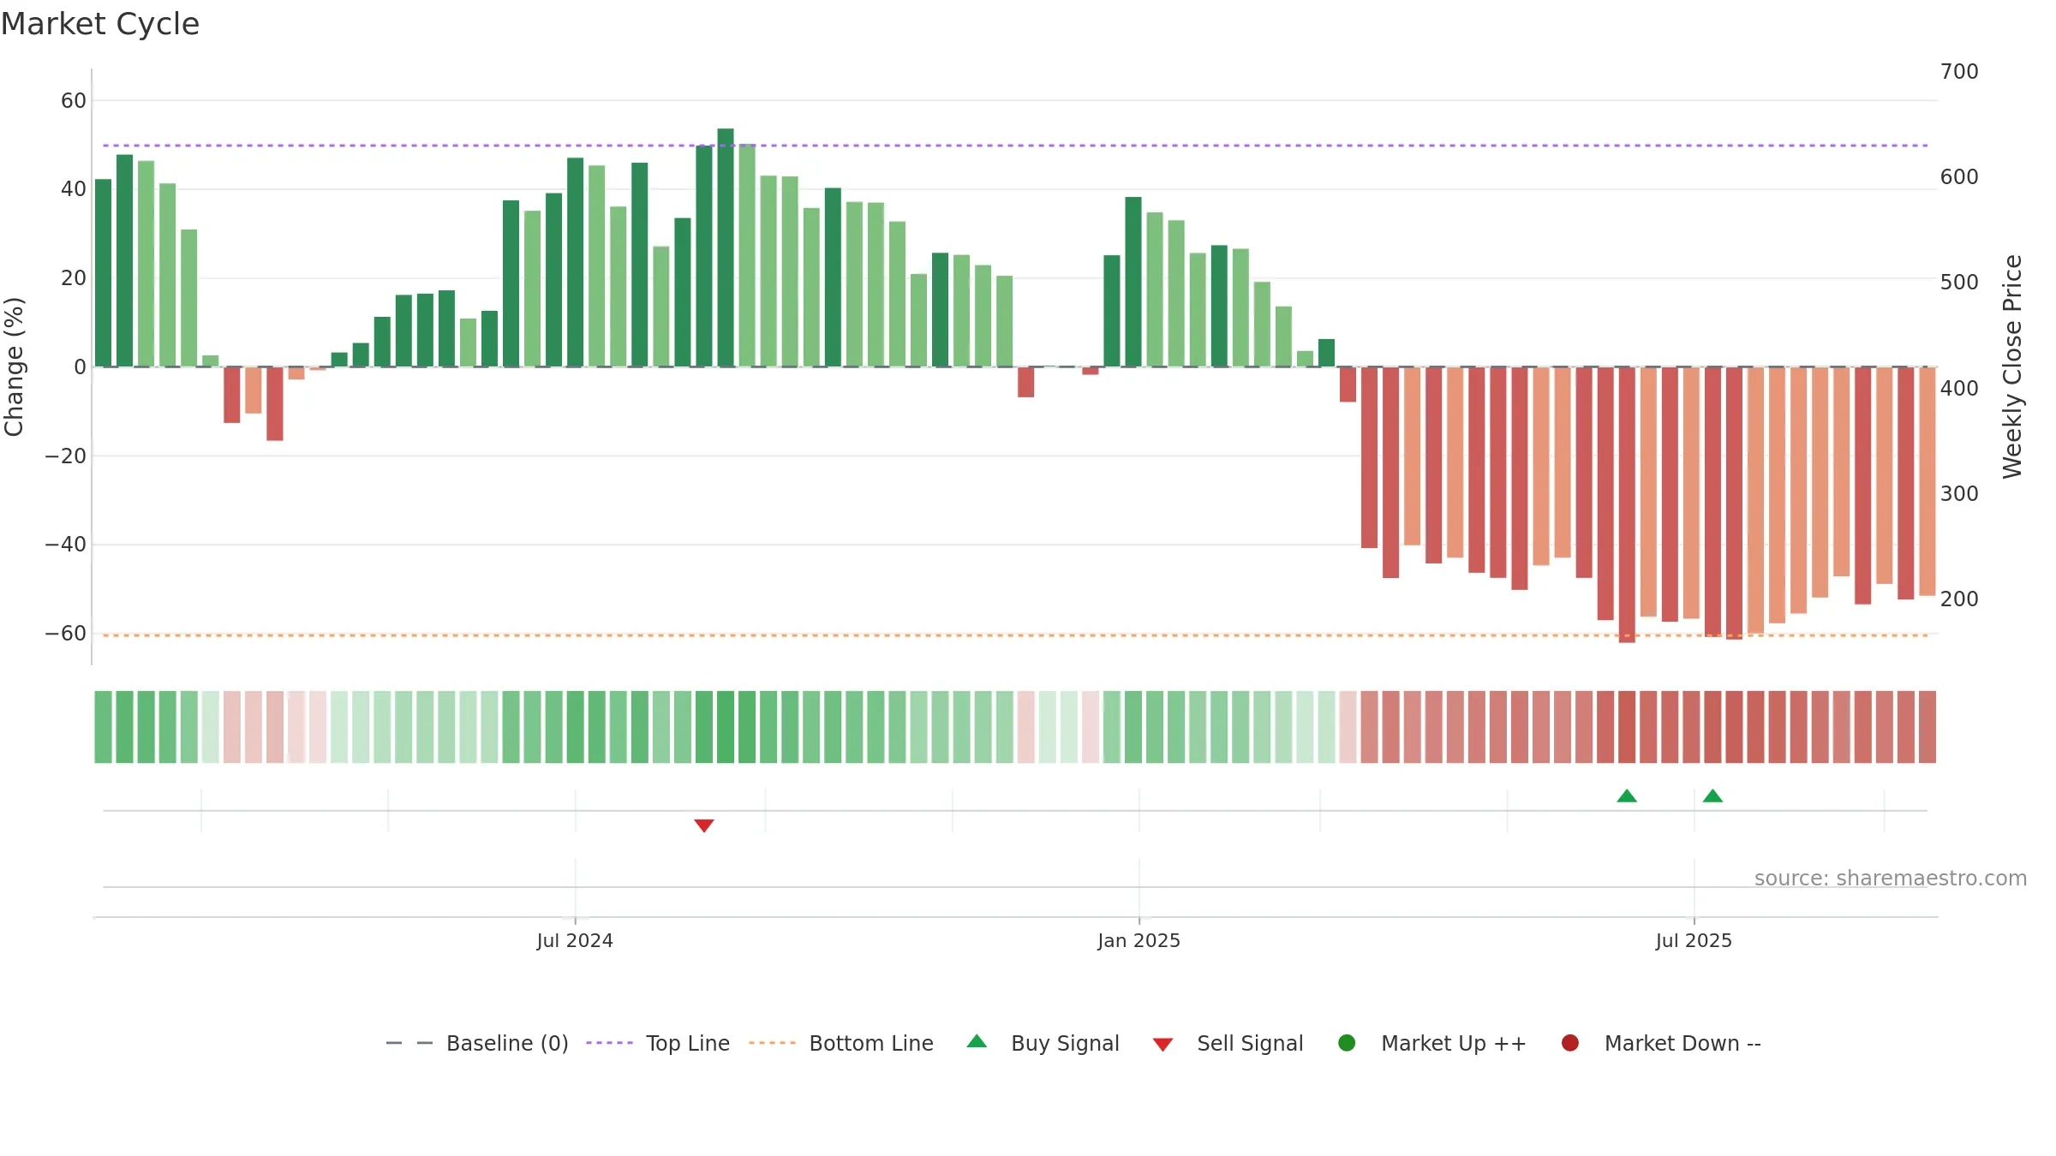Click the green triangle icon in the legend
Screen dimensions: 2056x1156
977,1041
